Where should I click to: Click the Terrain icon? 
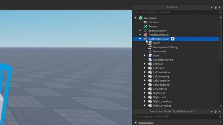[145, 26]
